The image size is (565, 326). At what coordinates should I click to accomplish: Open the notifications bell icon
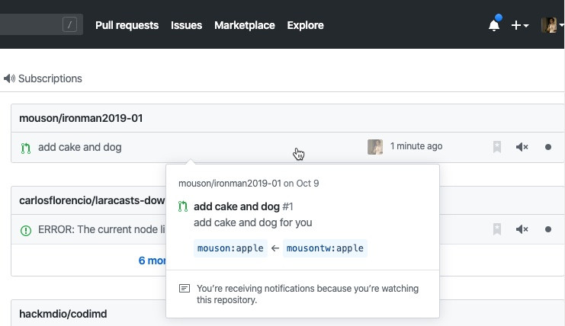tap(494, 25)
